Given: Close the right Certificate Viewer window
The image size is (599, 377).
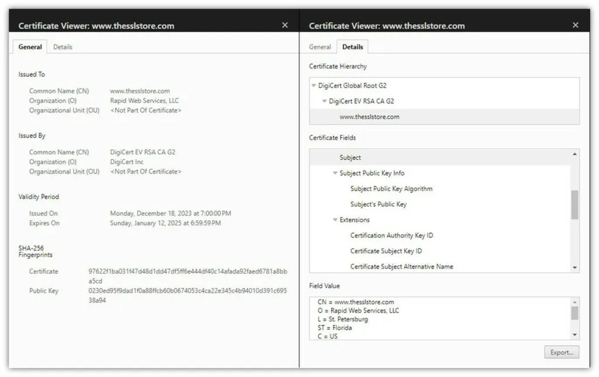Looking at the screenshot, I should (576, 25).
